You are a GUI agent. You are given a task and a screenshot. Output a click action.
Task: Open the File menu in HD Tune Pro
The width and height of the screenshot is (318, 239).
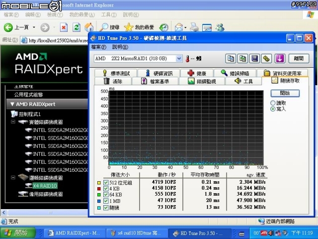(99, 47)
